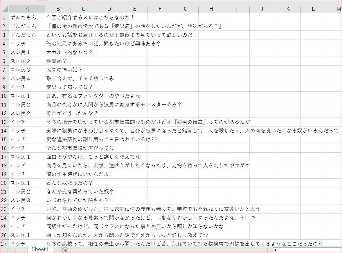Click 'まあ、有名なファンタジーのやつだよな' cell
Screen dimensions: 342x253
(x=93, y=96)
